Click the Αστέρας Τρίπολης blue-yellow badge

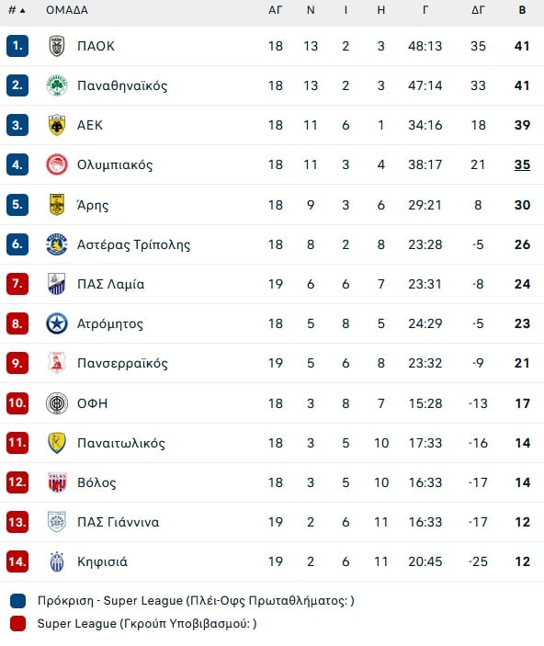(x=56, y=244)
